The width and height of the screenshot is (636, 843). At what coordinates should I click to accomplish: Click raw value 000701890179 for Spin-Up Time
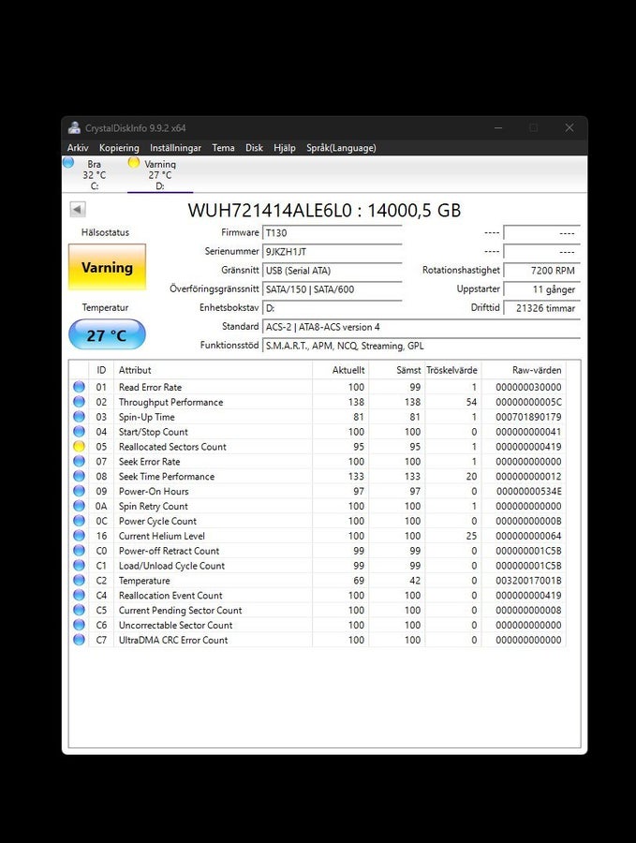(528, 417)
